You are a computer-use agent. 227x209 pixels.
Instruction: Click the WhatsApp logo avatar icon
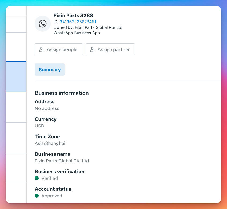43,24
